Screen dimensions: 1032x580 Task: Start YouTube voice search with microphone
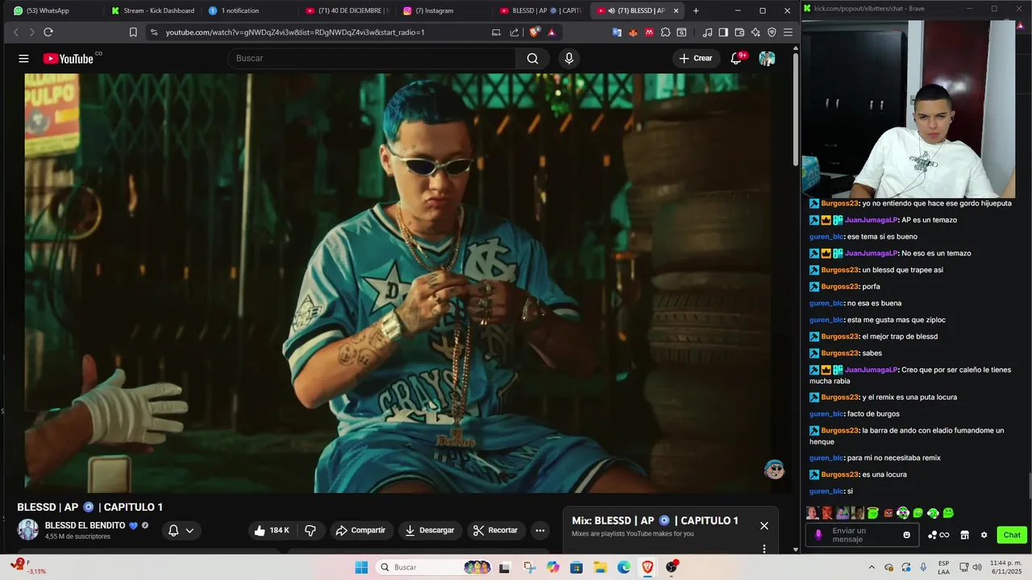[569, 58]
